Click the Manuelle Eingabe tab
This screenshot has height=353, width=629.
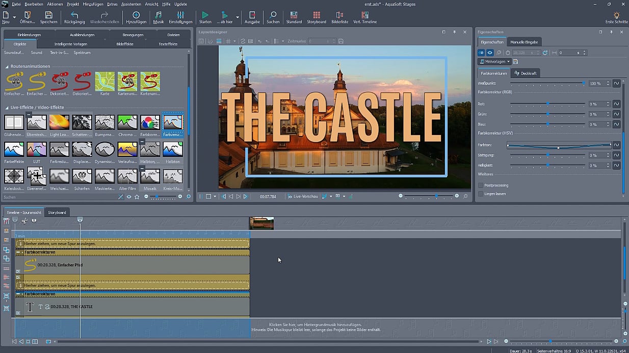(524, 42)
